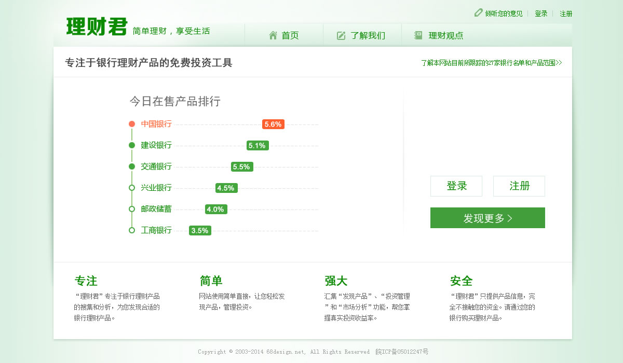Click the 今日在售产品排行 heading
Screen dimensions: 623x363
click(x=175, y=101)
